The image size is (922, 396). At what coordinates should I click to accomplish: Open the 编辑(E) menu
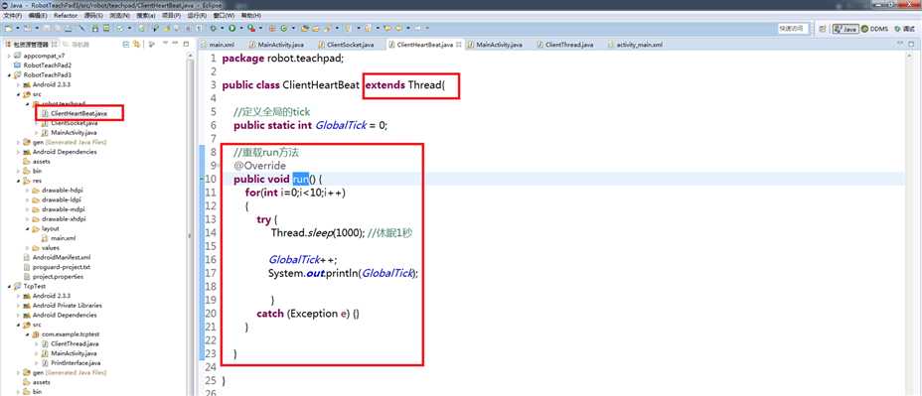[38, 15]
